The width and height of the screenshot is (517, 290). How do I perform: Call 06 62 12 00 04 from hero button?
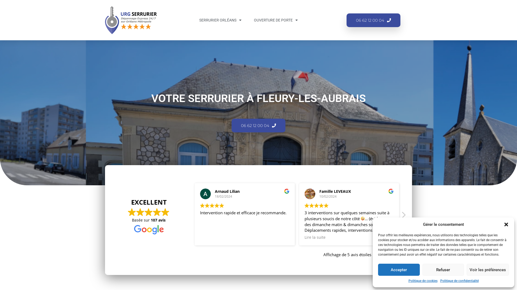[x=258, y=126]
